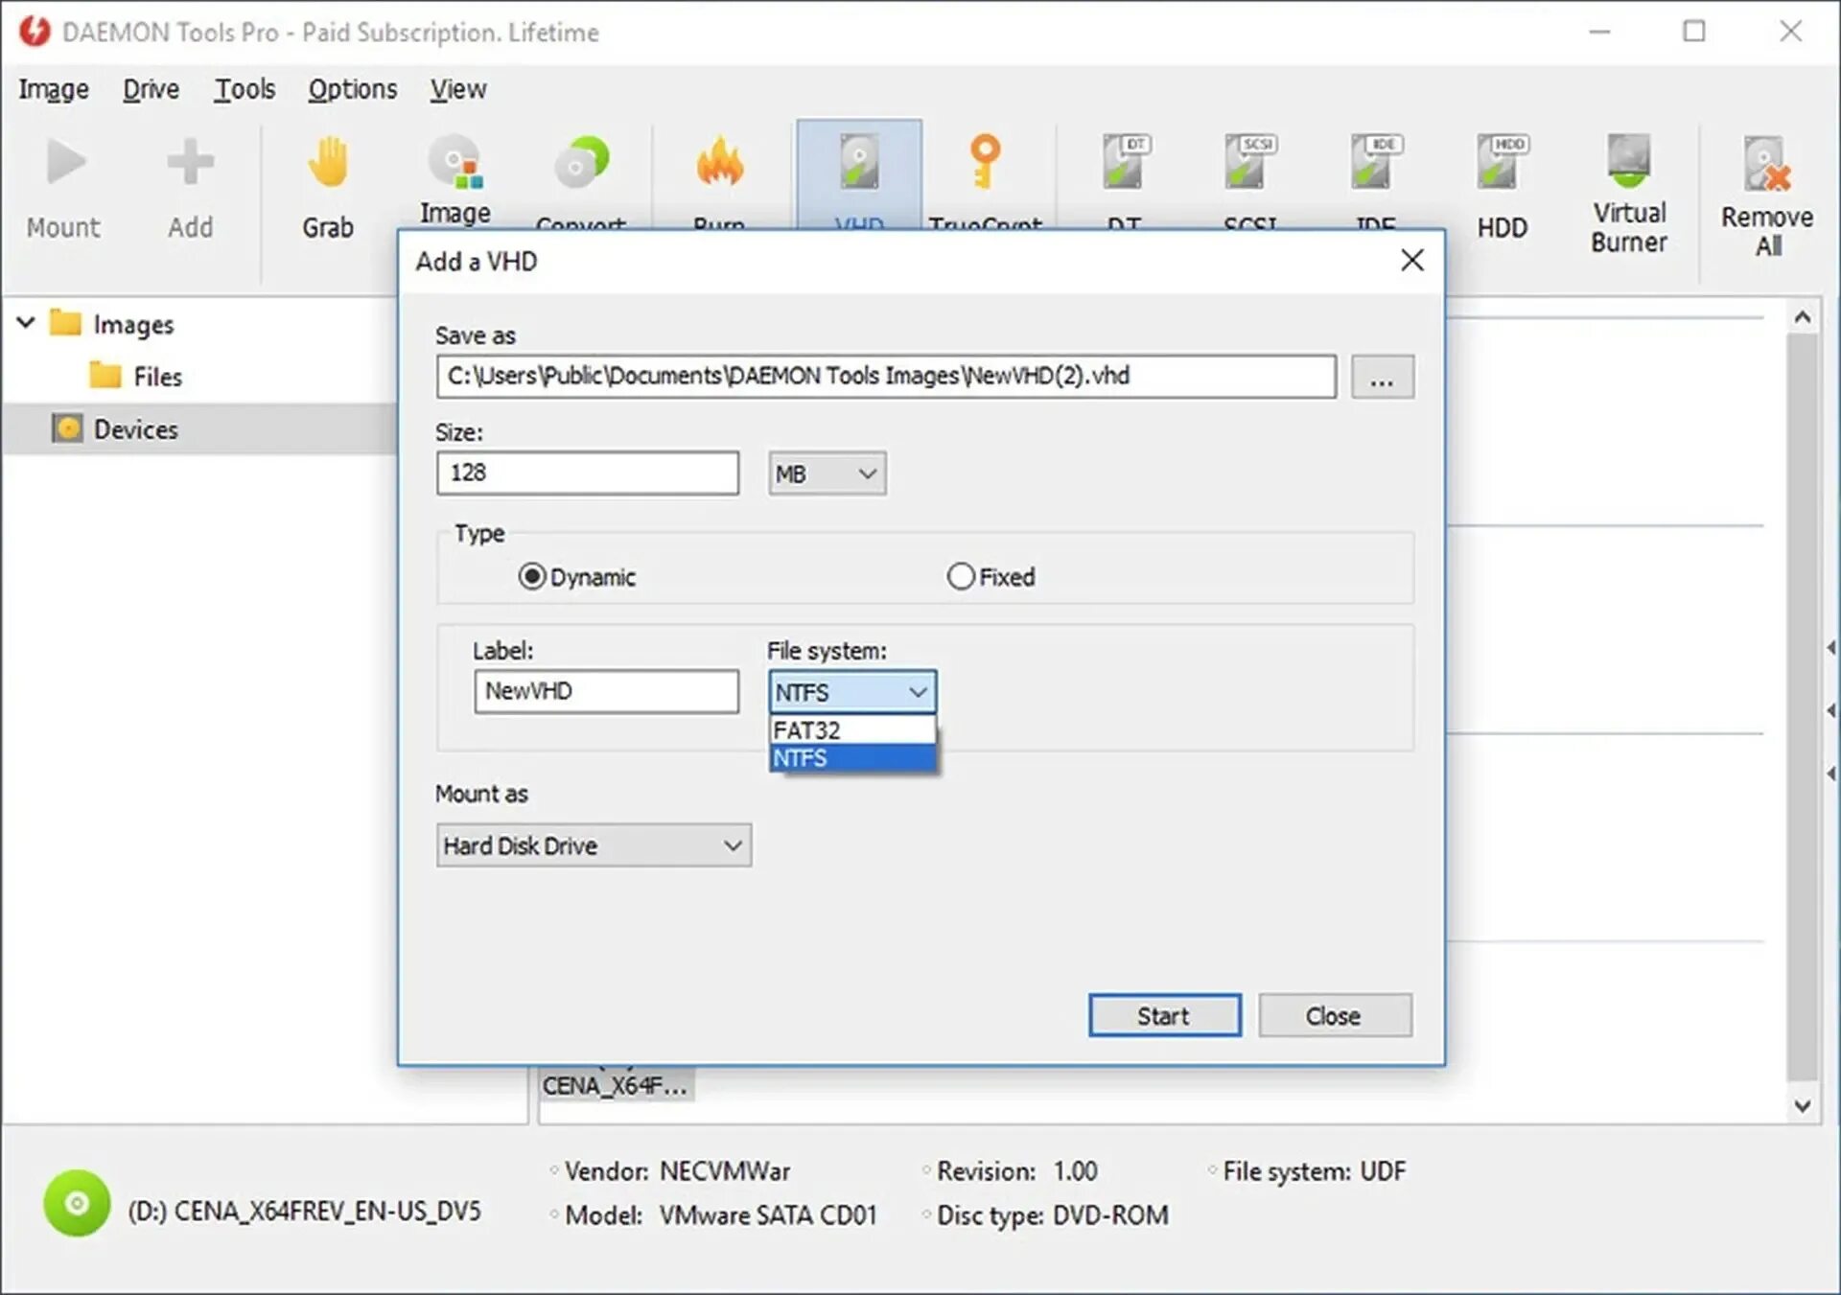Click the DAEMON Tools logo in title bar
The width and height of the screenshot is (1841, 1295).
(x=35, y=32)
